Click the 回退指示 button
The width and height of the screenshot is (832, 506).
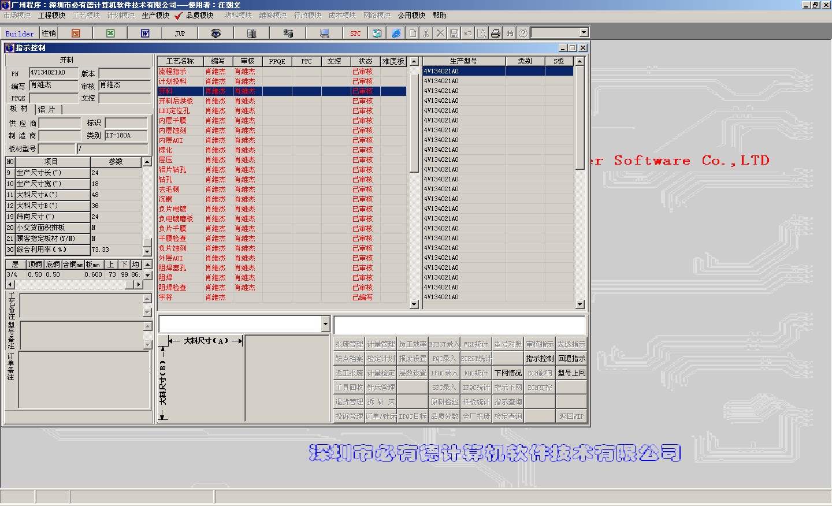(571, 358)
